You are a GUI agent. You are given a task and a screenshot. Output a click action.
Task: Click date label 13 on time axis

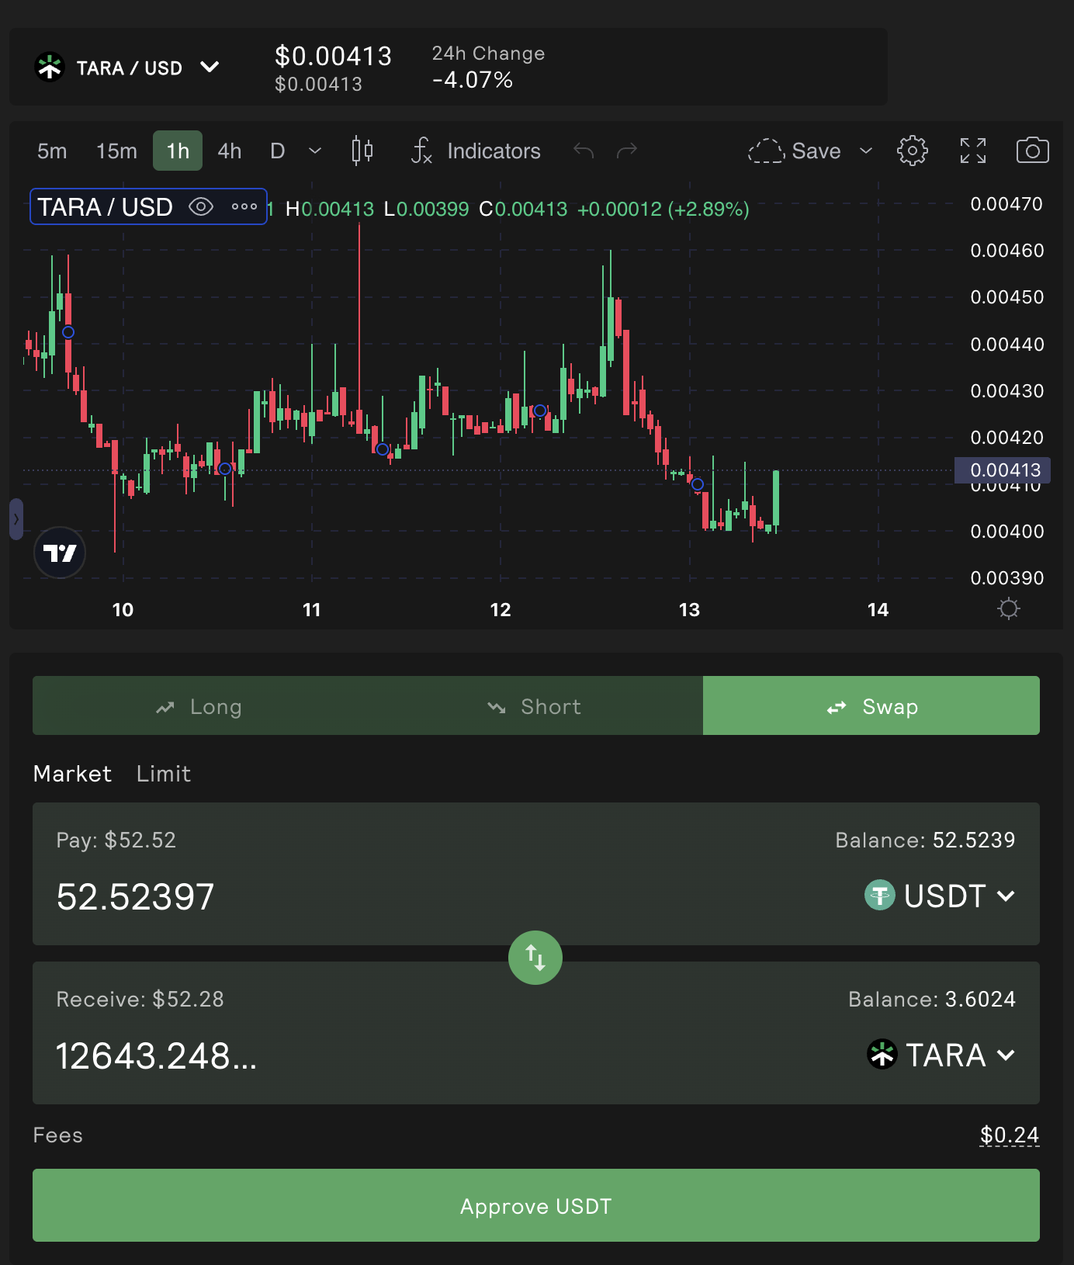tap(689, 610)
